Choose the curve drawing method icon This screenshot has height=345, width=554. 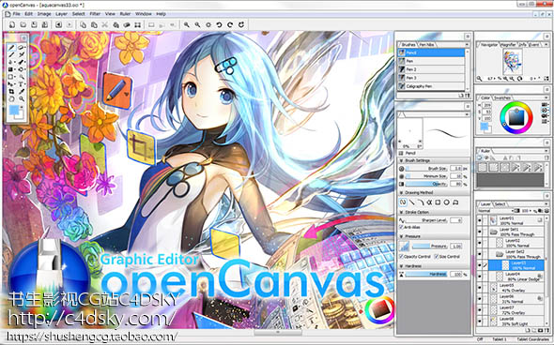pos(421,202)
